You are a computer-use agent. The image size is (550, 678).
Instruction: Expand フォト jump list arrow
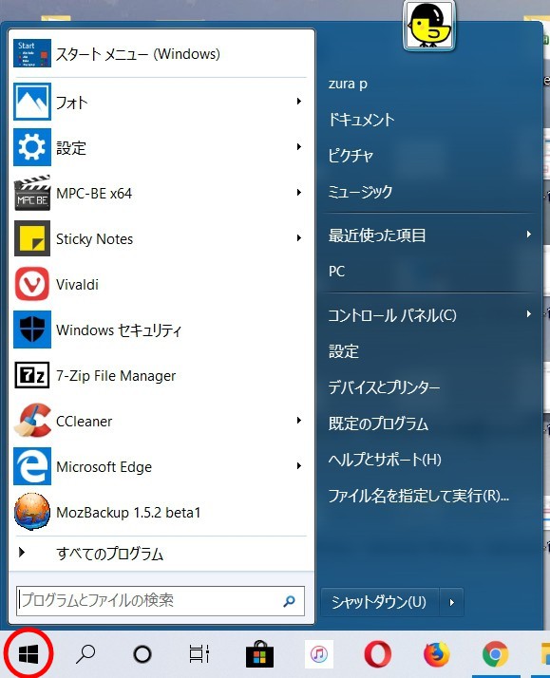point(299,102)
